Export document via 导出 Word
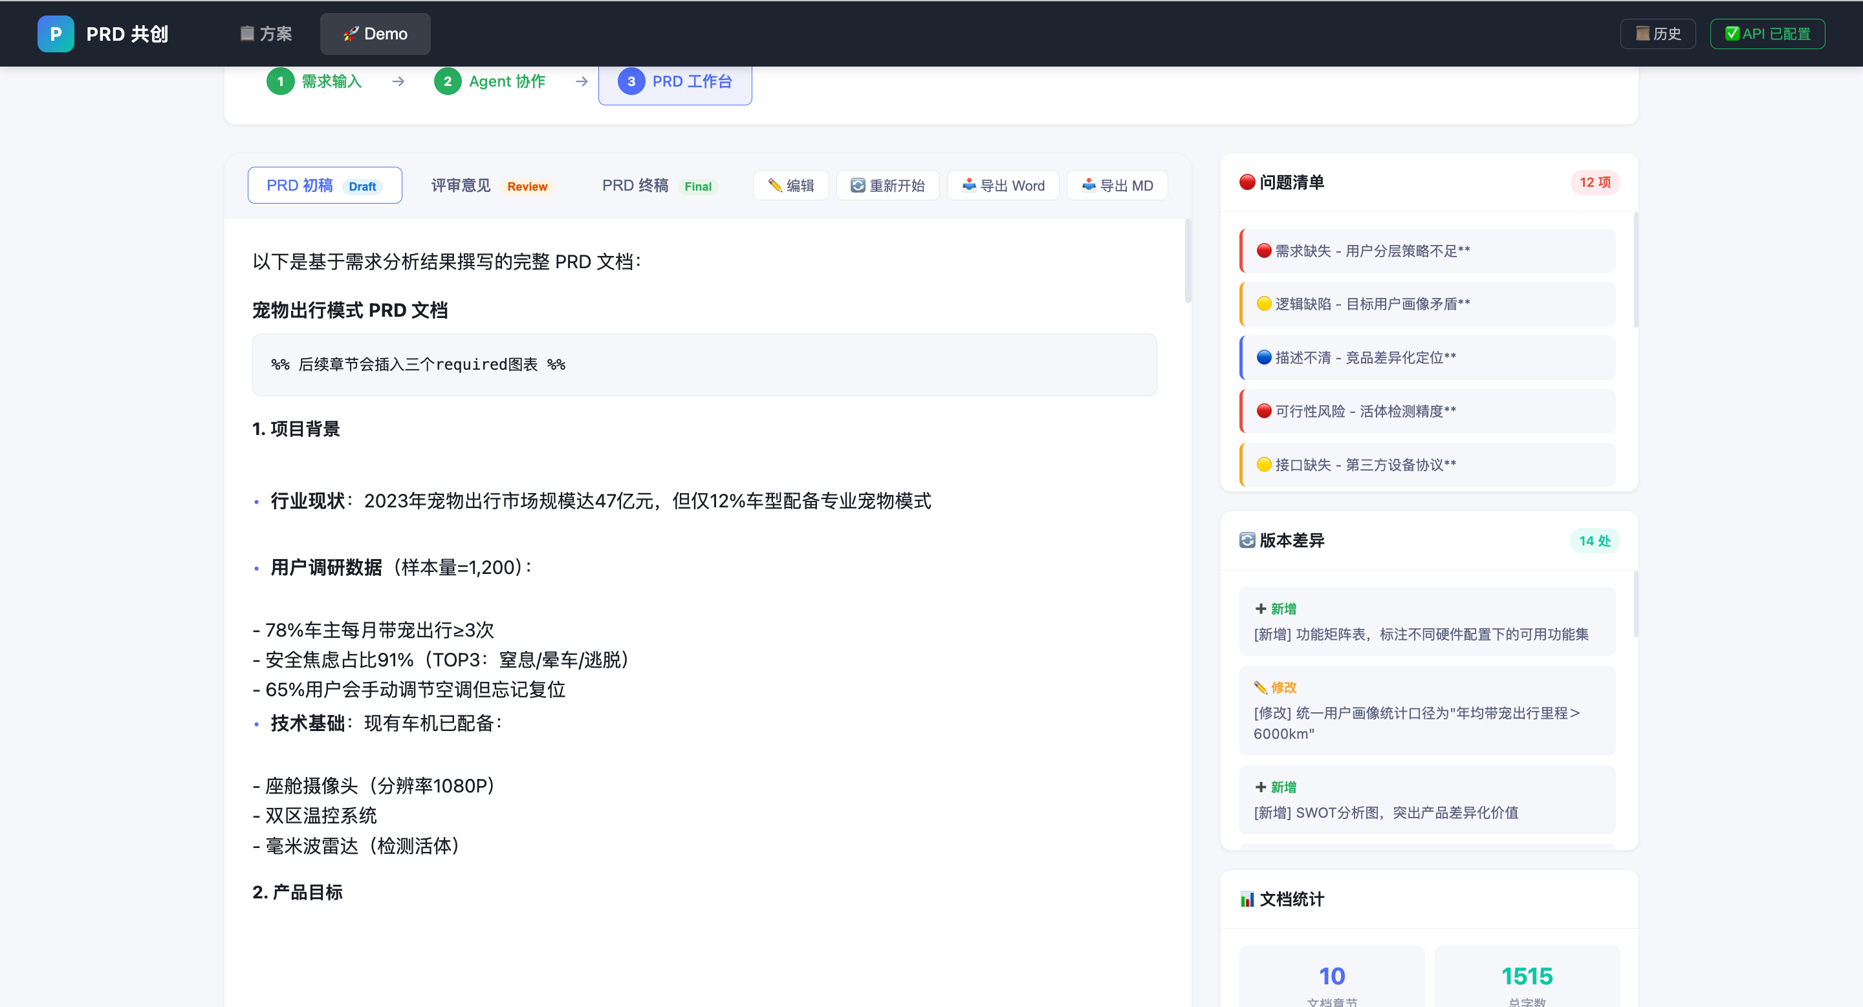 (x=1003, y=185)
